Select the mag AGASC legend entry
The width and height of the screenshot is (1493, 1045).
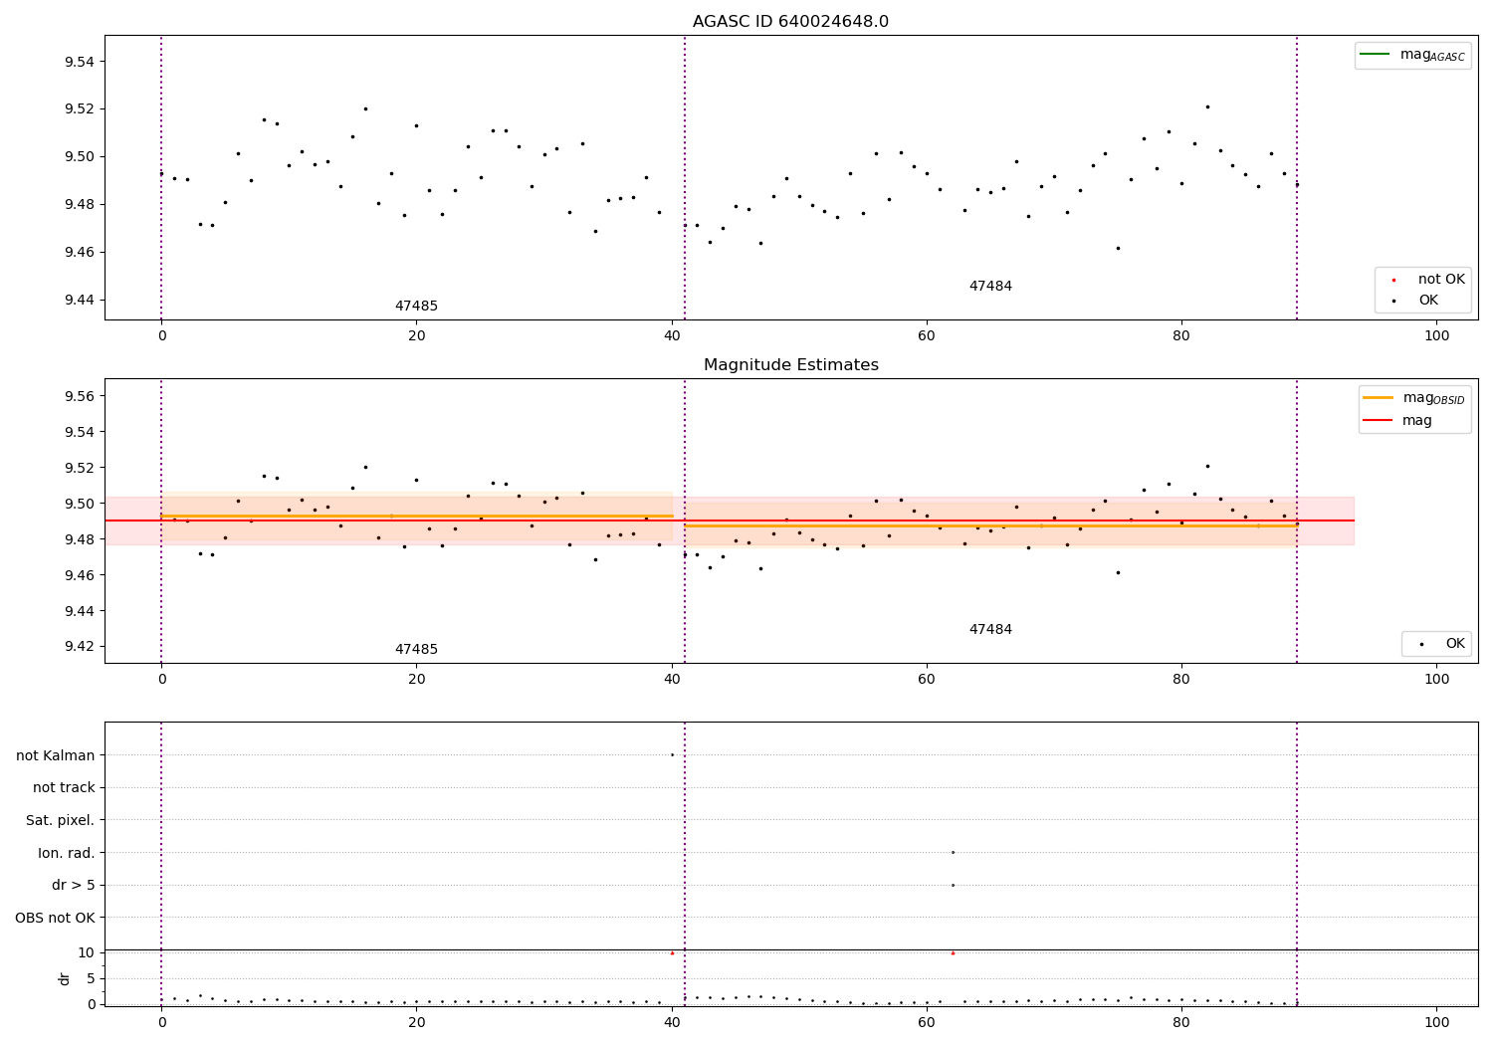coord(1412,55)
